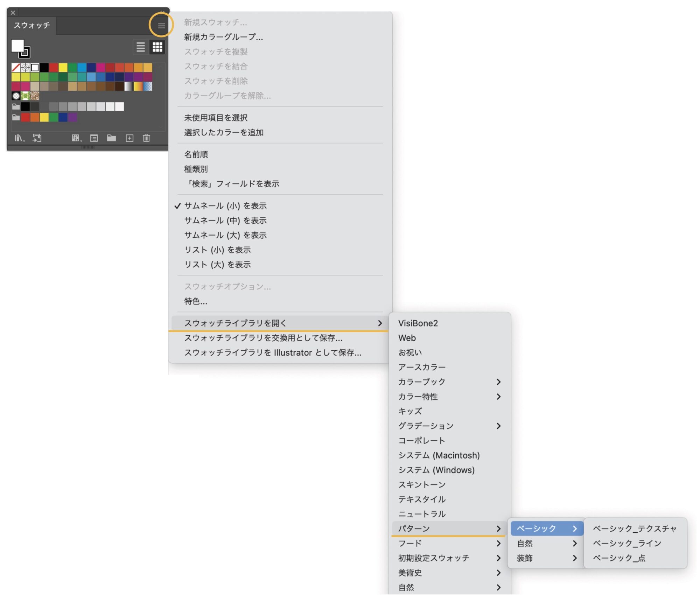Open the Swatches panel flyout menu
Screen dimensions: 700x595
point(161,25)
